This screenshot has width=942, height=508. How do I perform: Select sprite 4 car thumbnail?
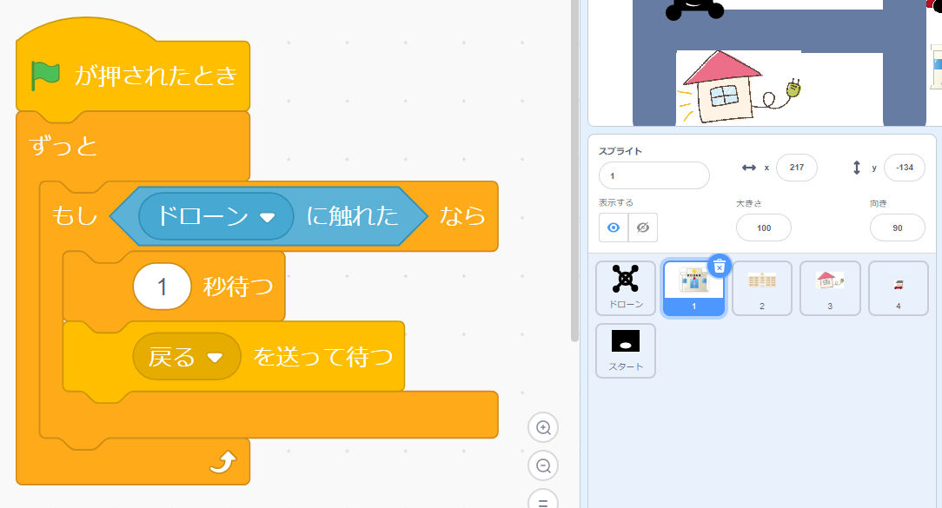coord(898,287)
